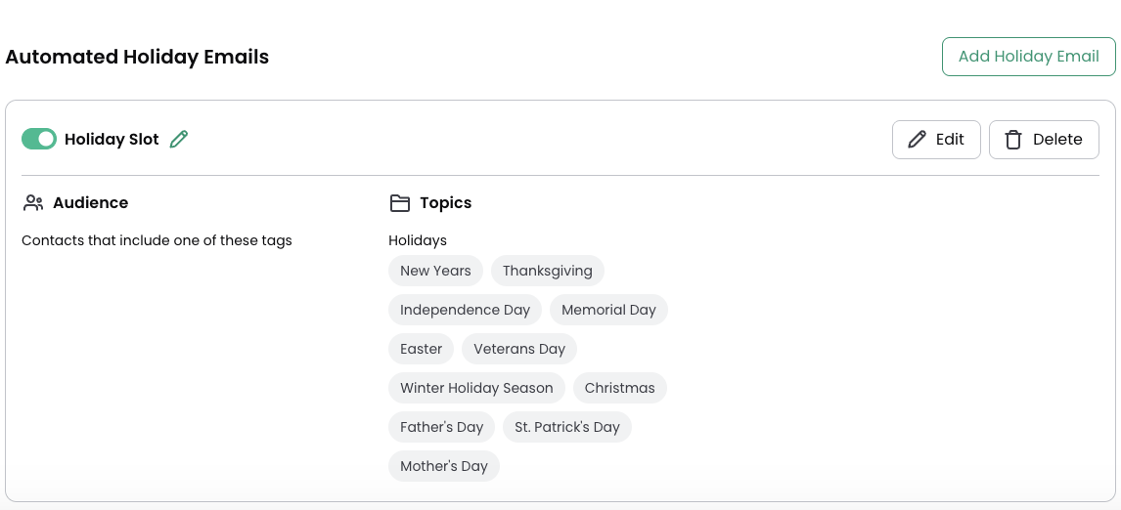
Task: Click Add Holiday Email button
Action: (1028, 57)
